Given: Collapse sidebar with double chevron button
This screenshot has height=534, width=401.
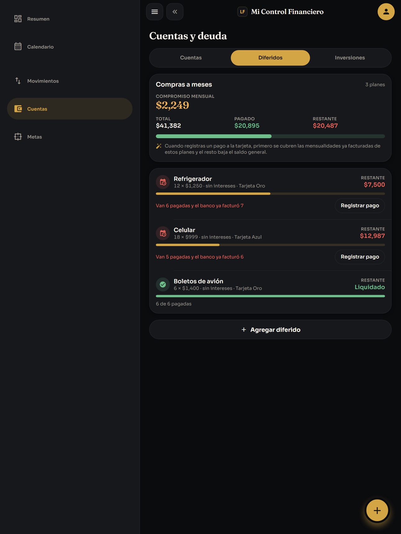Looking at the screenshot, I should tap(175, 12).
